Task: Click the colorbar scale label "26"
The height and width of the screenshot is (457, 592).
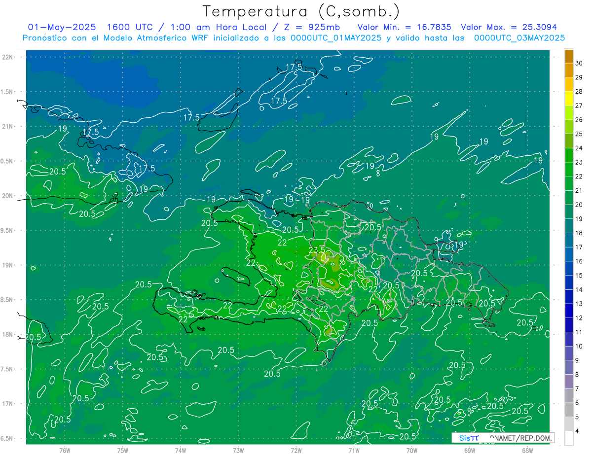Action: (x=579, y=120)
